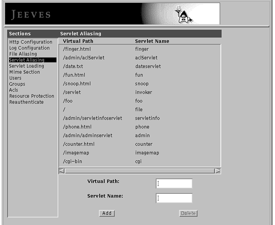275x225 pixels.
Task: Select the /cgi-bin alias row
Action: tap(139, 162)
